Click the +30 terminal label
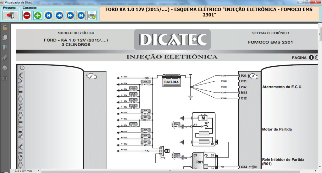322x173 pixels. (x=146, y=78)
